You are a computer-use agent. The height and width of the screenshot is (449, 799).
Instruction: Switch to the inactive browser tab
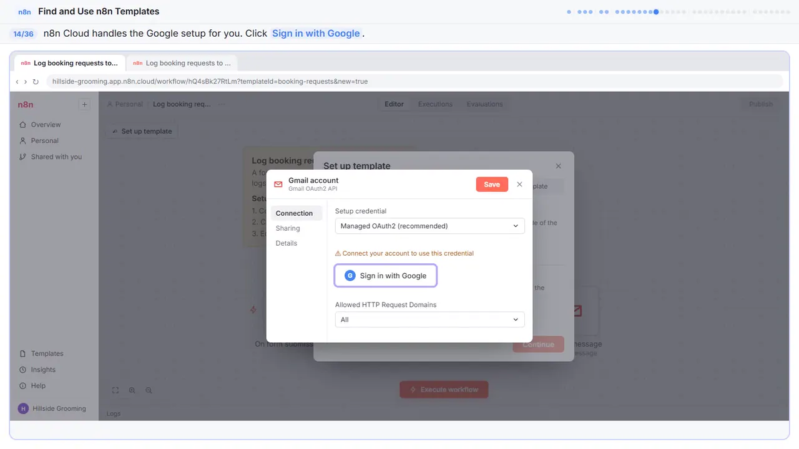pos(182,63)
